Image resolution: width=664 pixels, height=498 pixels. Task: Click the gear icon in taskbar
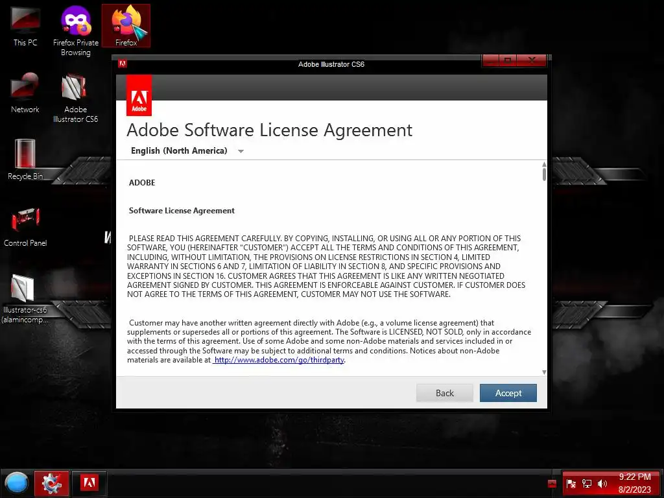(51, 483)
